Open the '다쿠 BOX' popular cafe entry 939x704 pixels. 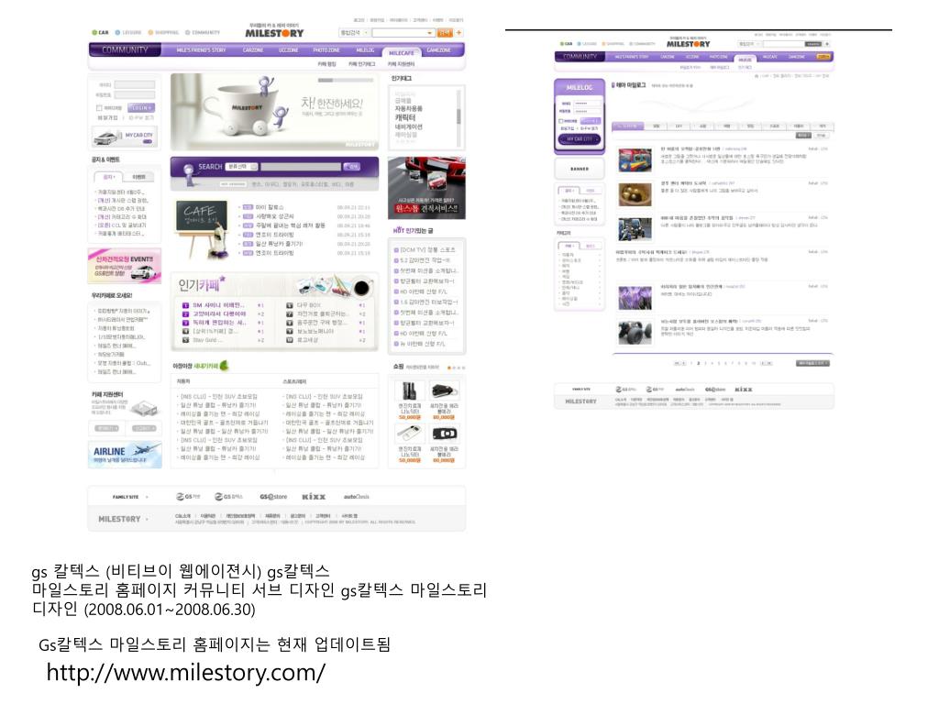(309, 305)
